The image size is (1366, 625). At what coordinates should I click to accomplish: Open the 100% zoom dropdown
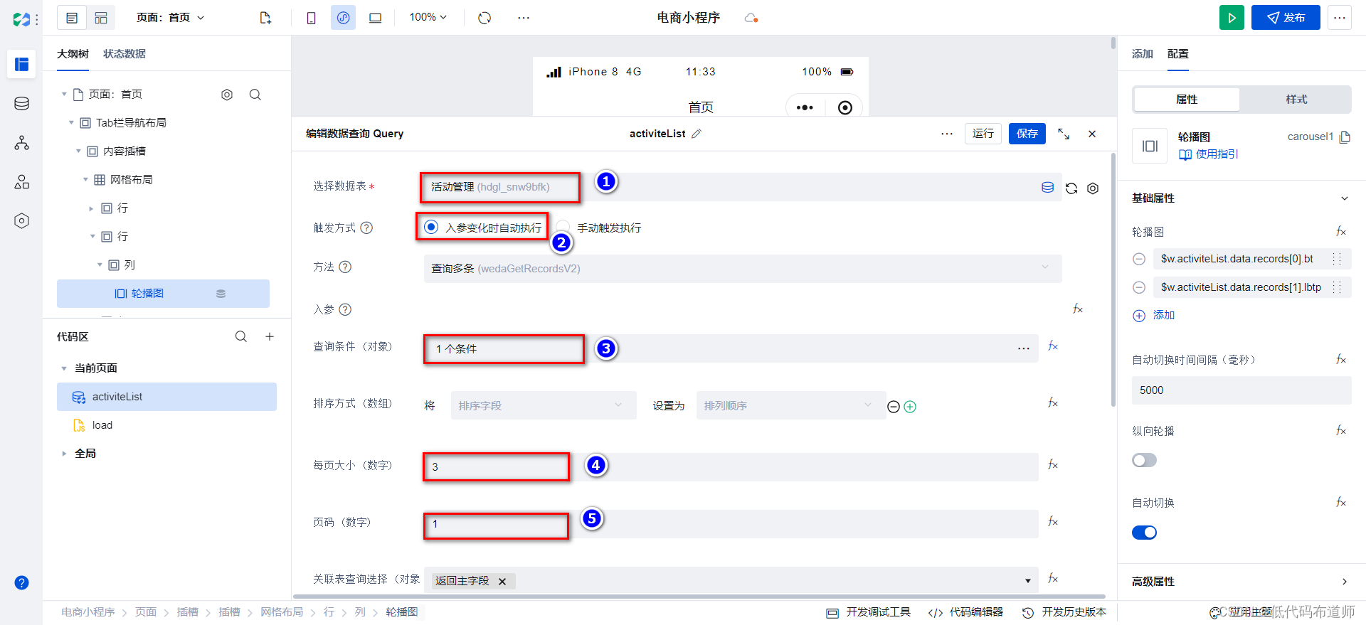click(428, 17)
